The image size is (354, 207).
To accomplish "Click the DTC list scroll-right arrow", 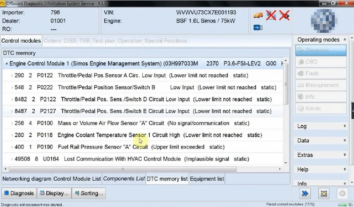I will click(x=280, y=169).
